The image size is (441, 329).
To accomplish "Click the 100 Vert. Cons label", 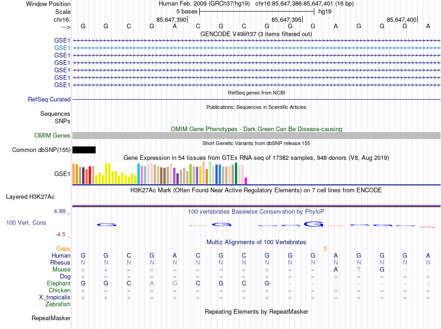I will coord(26,222).
